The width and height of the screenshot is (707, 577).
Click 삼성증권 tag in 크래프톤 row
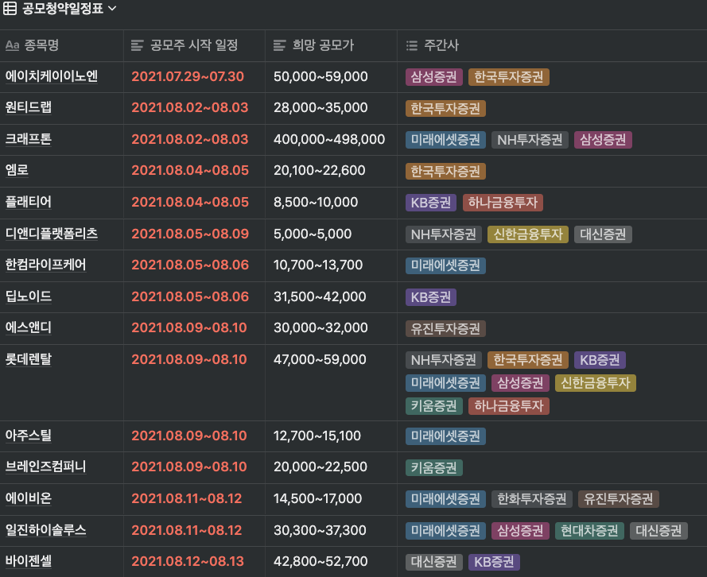click(603, 140)
